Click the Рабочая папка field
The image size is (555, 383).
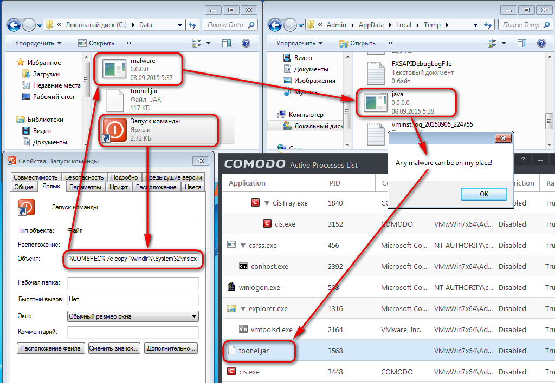[133, 283]
